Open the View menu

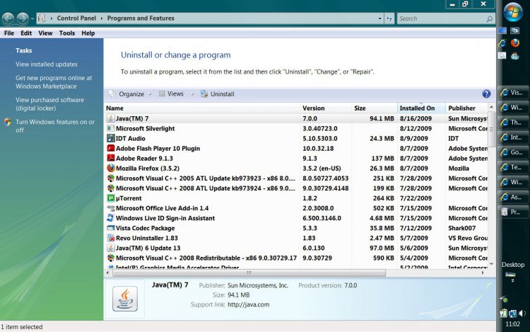click(x=45, y=33)
